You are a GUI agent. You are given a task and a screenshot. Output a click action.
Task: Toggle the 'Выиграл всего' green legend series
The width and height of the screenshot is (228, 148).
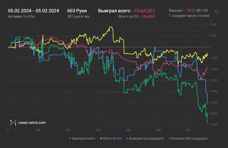(x=82, y=139)
